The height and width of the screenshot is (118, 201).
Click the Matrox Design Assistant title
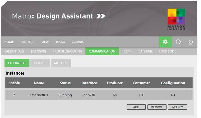coord(53,16)
